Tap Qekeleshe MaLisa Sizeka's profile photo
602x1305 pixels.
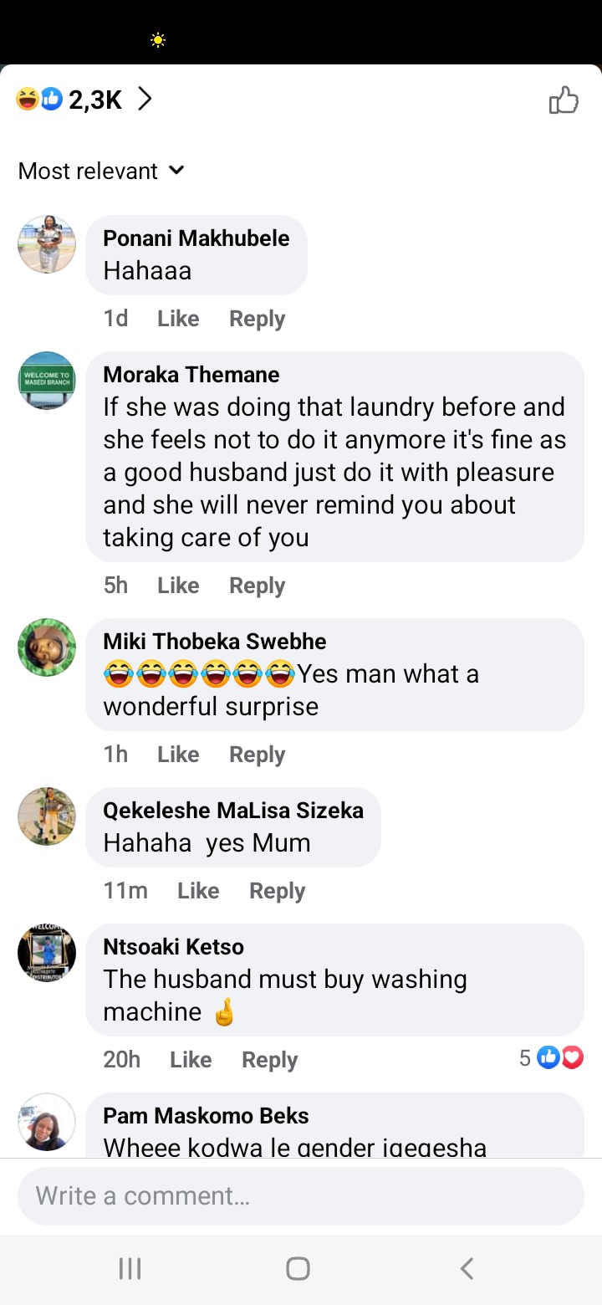coord(47,816)
